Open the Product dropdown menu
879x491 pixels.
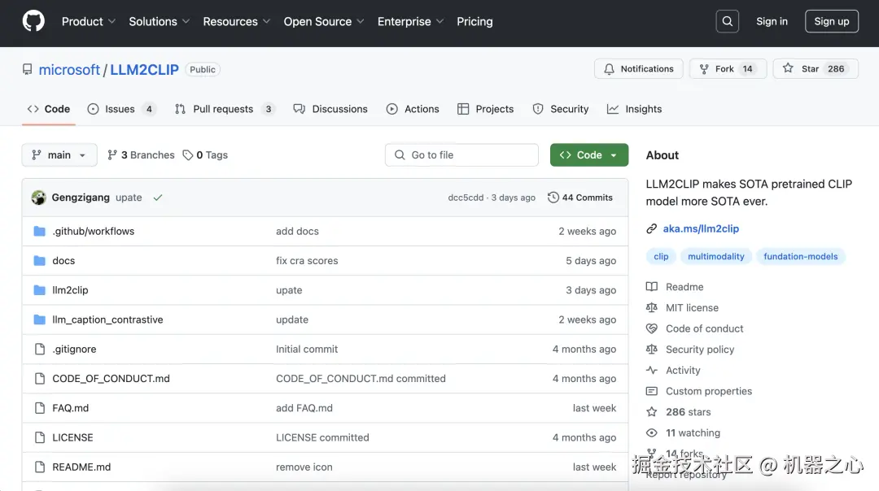click(x=89, y=21)
